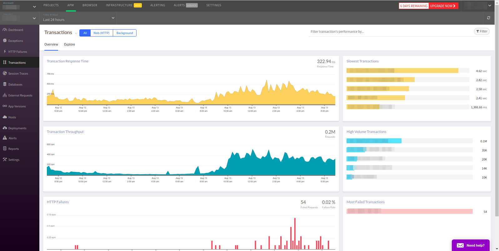
Task: Select the All transactions filter
Action: (85, 33)
